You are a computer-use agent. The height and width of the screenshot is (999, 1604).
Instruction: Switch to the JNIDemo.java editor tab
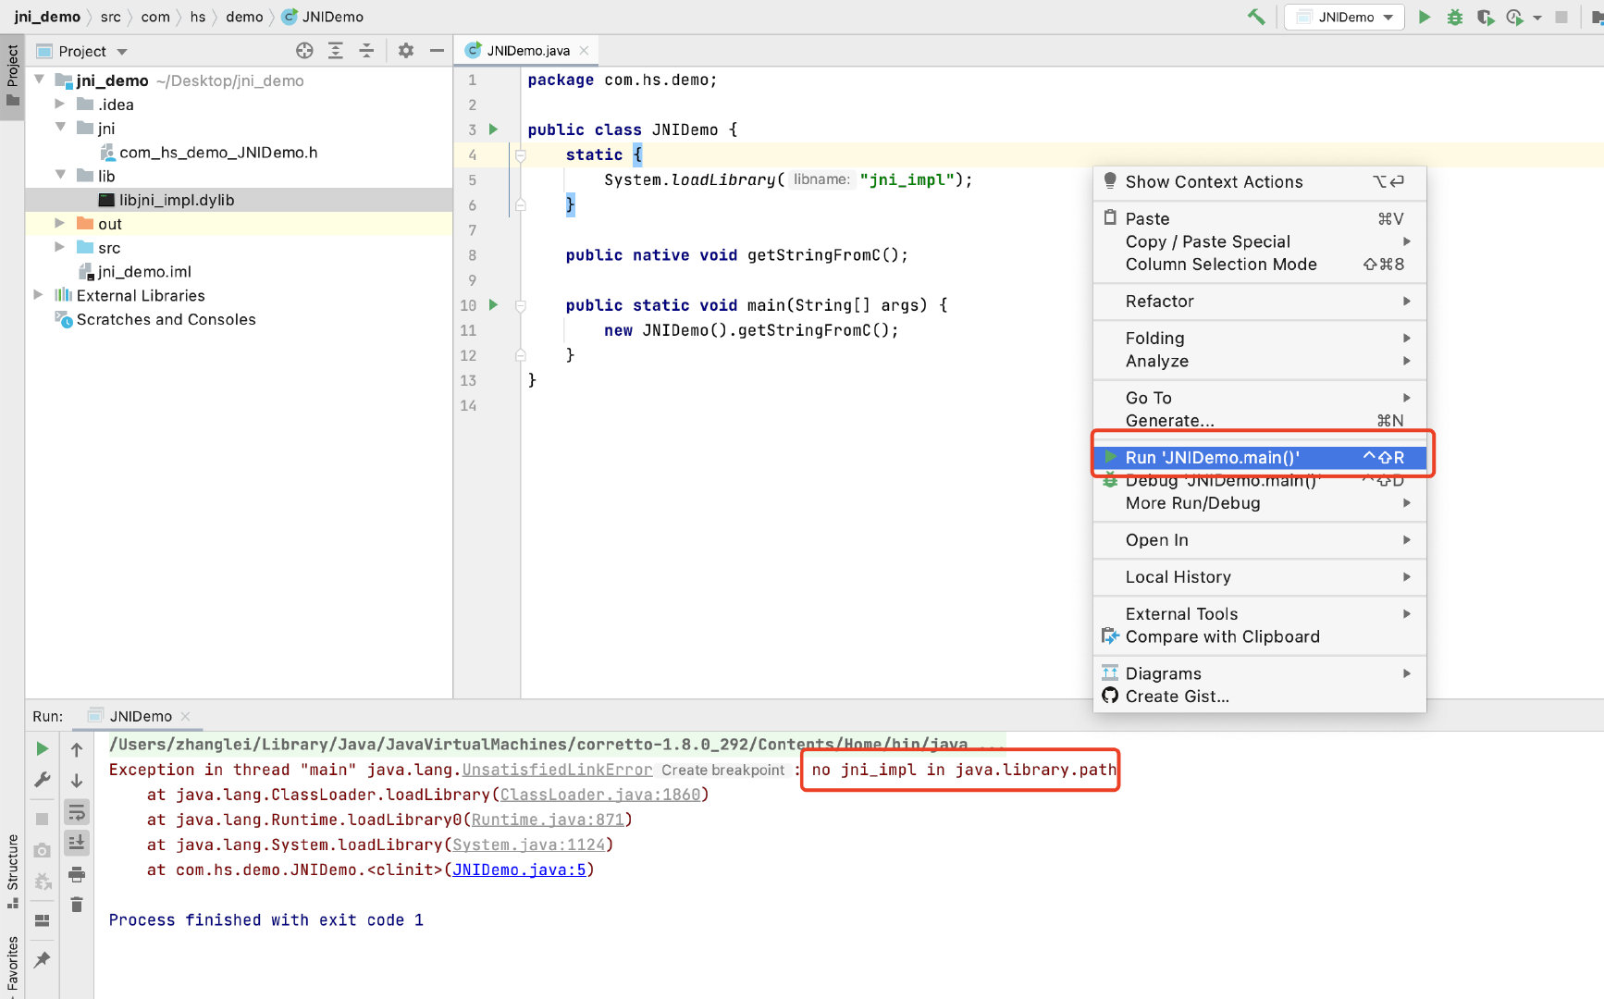click(x=526, y=50)
